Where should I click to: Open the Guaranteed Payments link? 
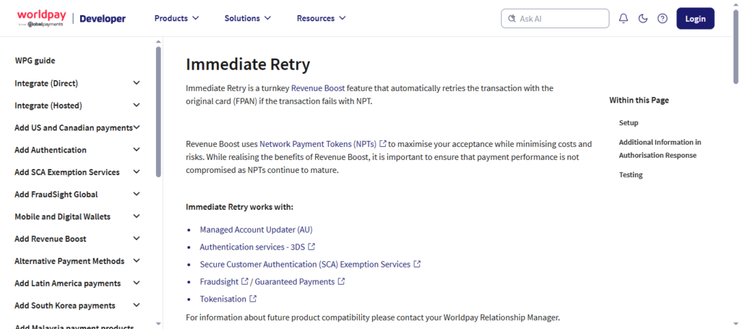coord(295,282)
